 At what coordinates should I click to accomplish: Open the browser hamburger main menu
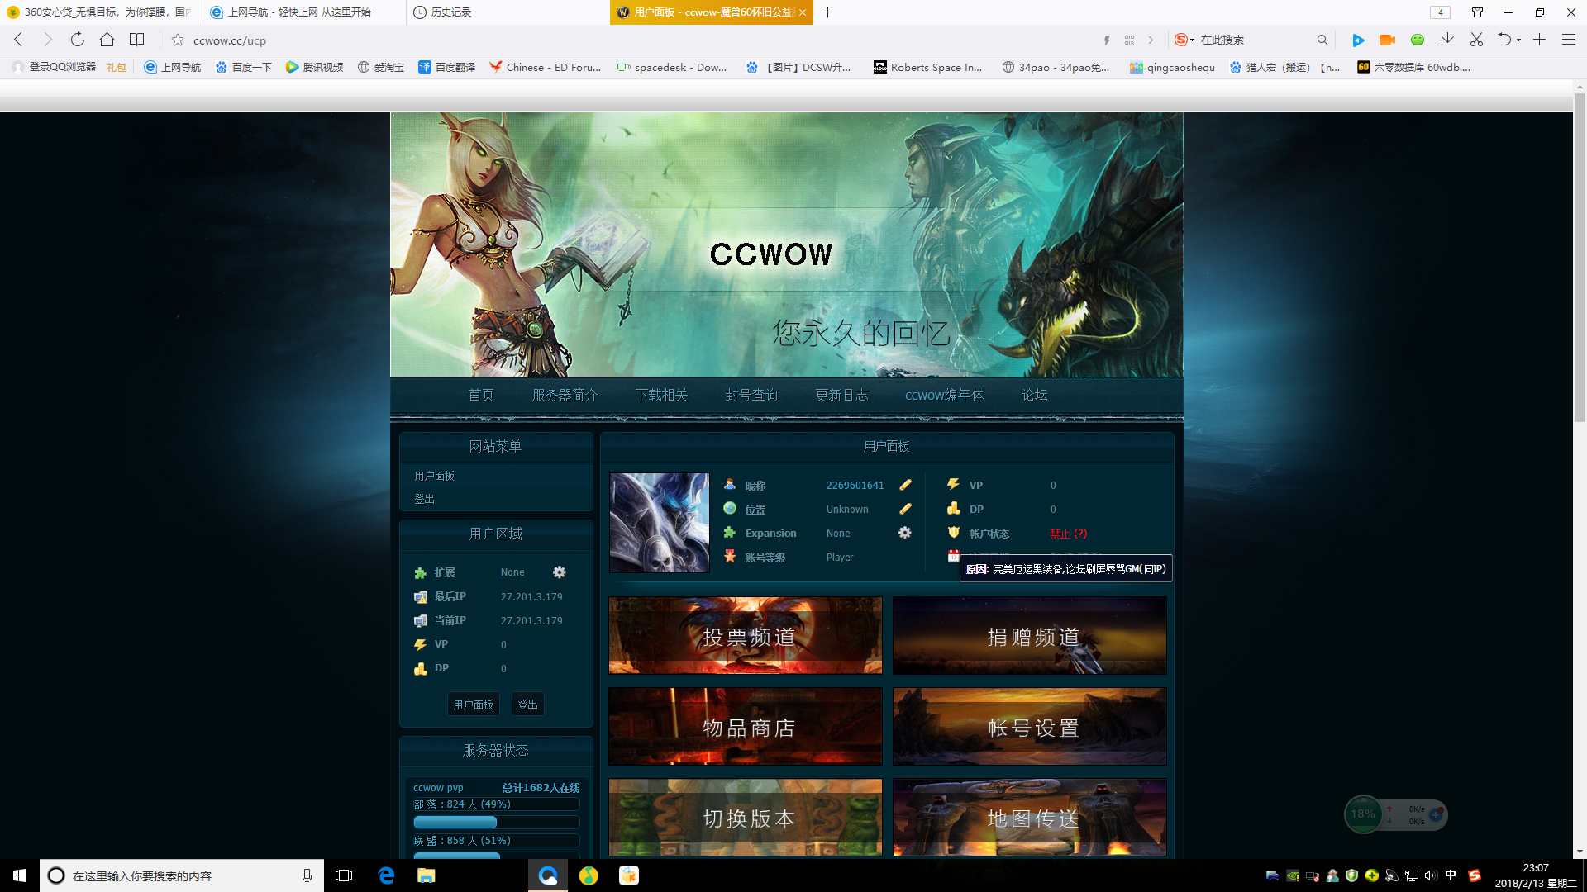coord(1568,40)
